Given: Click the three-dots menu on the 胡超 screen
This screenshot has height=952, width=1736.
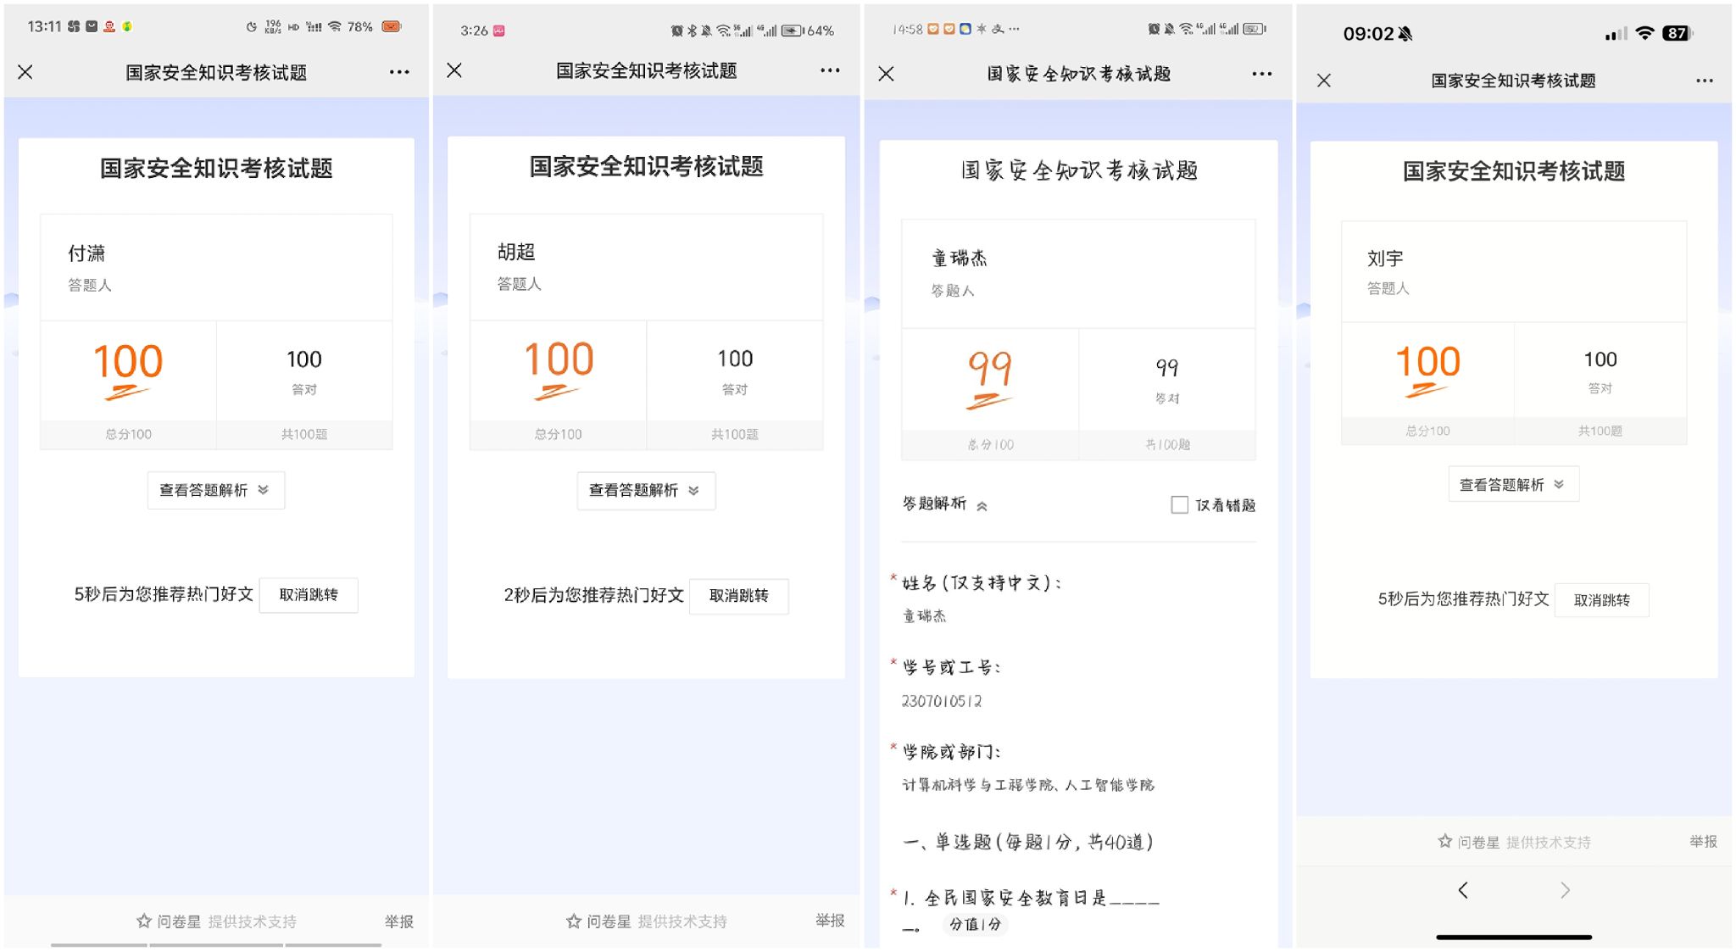Looking at the screenshot, I should click(x=830, y=70).
